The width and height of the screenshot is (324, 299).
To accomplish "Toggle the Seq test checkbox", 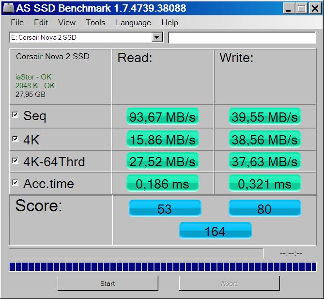I will pos(15,114).
